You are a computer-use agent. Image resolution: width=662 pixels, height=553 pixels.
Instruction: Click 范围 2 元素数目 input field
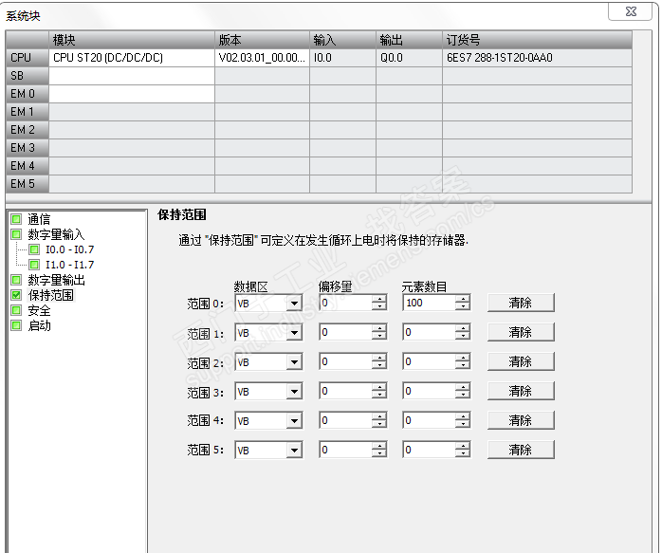(429, 361)
